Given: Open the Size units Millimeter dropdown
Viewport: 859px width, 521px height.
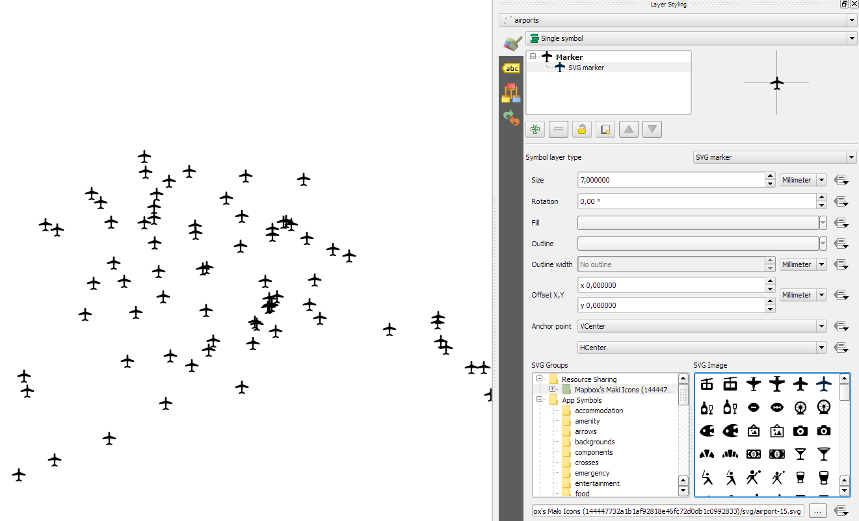Looking at the screenshot, I should pyautogui.click(x=821, y=179).
